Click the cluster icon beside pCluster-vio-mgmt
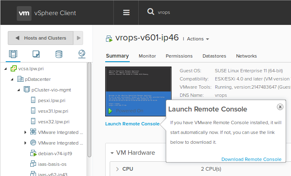The width and height of the screenshot is (291, 176). pos(27,89)
